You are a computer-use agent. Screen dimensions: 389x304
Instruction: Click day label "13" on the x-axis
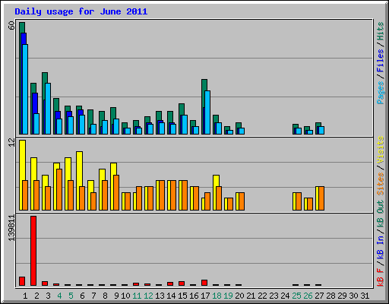pos(160,296)
